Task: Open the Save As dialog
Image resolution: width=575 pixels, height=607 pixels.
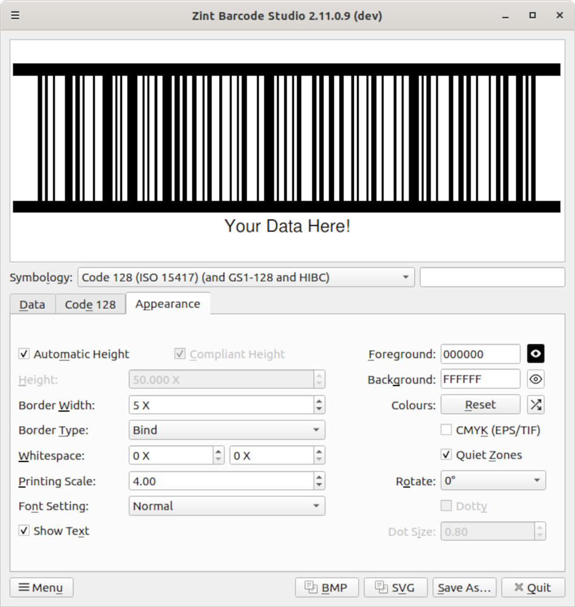Action: 464,587
